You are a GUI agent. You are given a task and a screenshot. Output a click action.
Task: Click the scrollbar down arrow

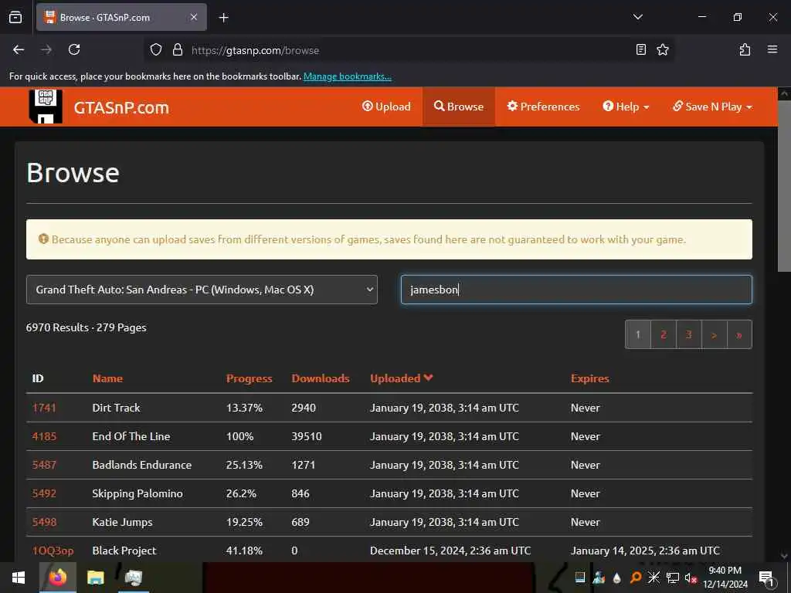784,556
